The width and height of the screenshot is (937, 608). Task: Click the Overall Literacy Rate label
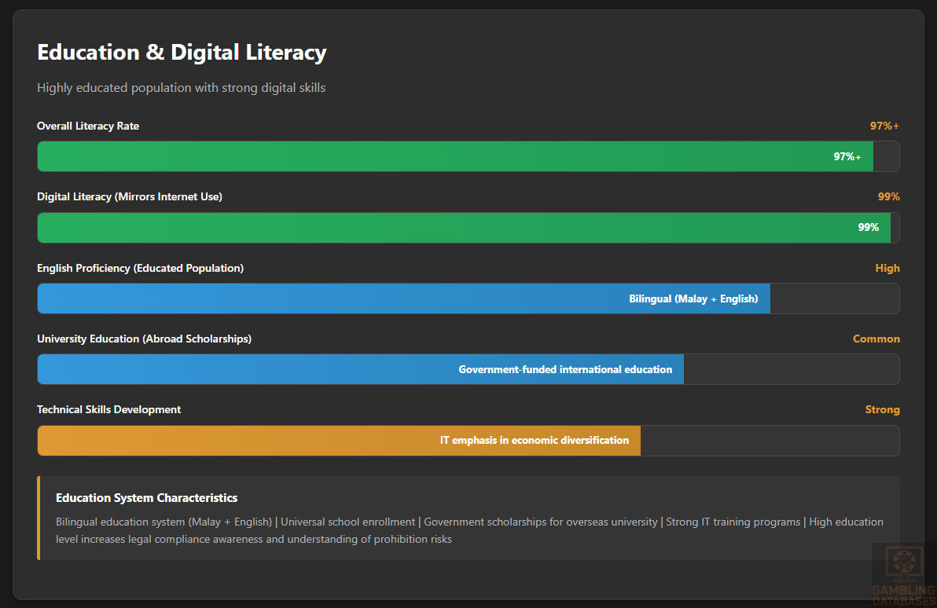pos(88,126)
